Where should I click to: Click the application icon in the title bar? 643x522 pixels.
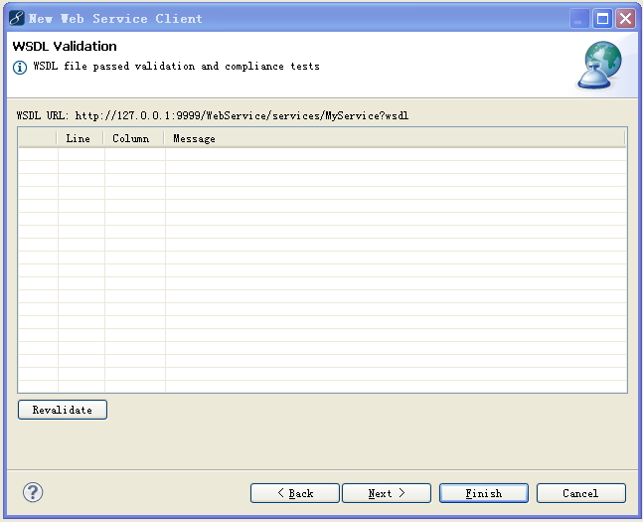click(17, 19)
